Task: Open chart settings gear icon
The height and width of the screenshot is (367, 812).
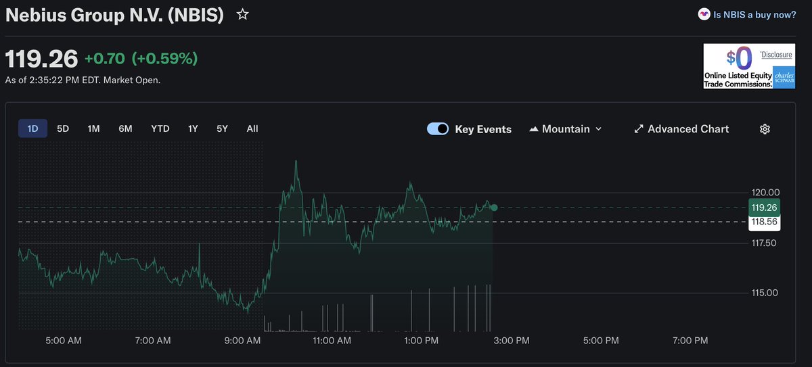Action: click(765, 129)
